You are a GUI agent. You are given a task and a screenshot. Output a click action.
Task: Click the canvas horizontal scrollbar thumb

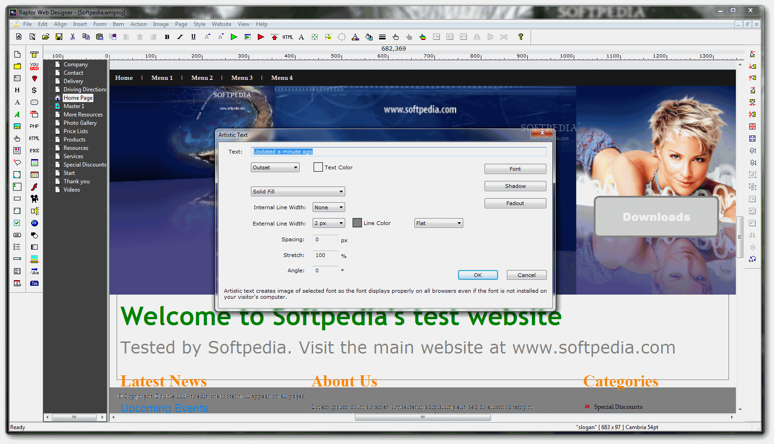(423, 417)
